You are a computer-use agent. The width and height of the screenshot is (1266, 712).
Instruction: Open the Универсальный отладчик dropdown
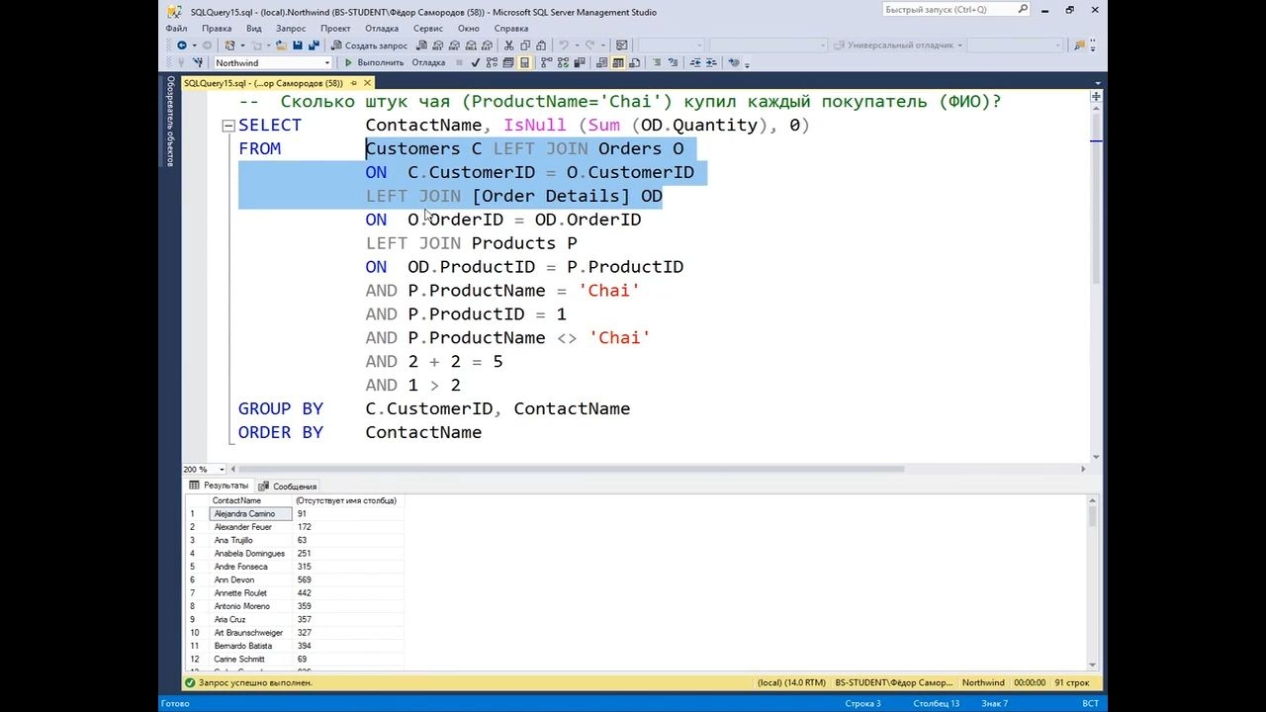tap(959, 45)
